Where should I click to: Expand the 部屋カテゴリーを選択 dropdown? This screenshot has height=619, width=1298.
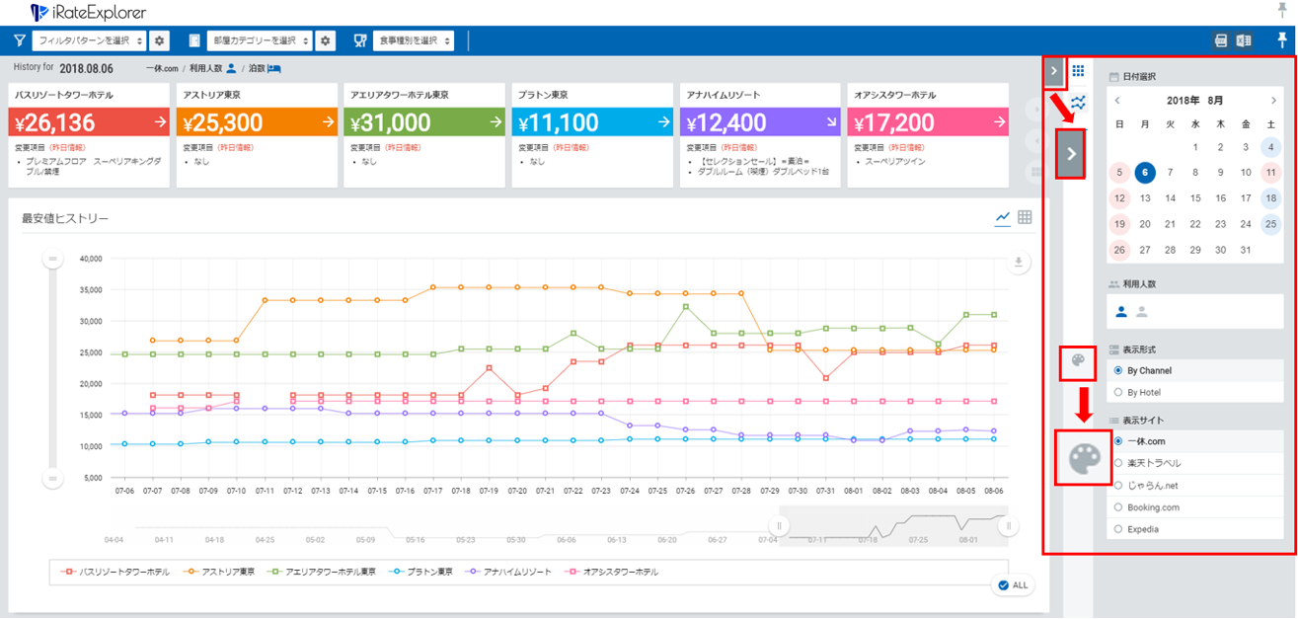tap(258, 40)
